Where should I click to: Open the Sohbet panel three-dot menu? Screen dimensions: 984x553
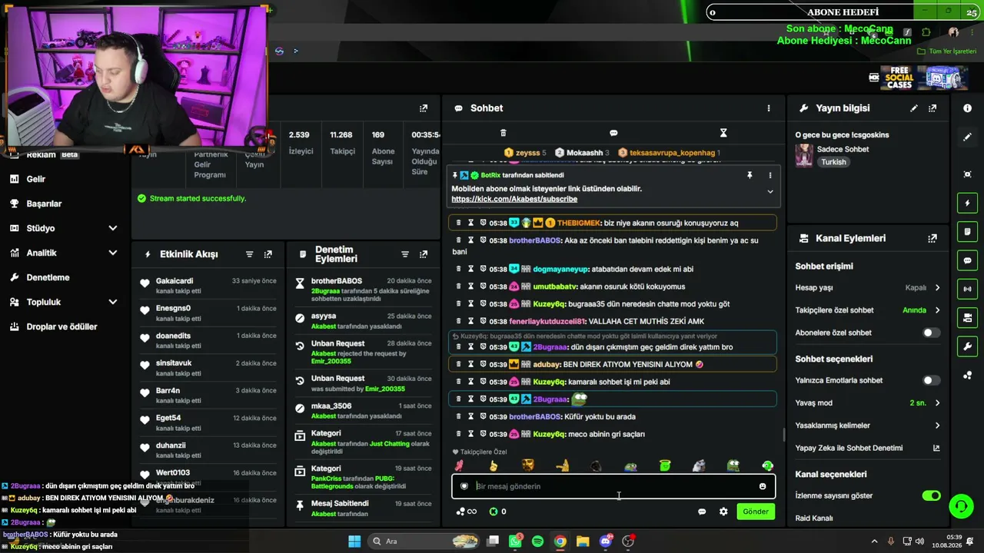[769, 108]
